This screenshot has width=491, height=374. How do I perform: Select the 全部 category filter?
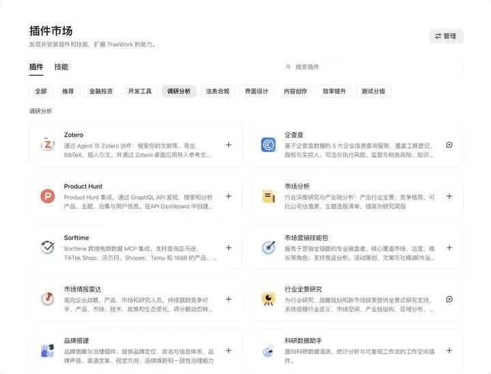tap(41, 91)
